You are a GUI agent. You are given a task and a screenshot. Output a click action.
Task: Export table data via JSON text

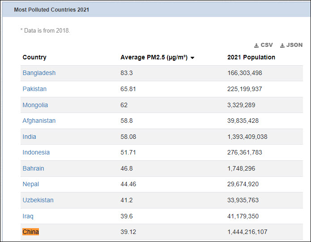coord(294,45)
